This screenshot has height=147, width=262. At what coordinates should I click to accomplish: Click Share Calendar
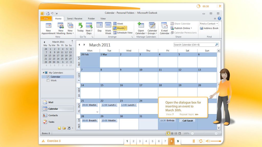click(180, 24)
